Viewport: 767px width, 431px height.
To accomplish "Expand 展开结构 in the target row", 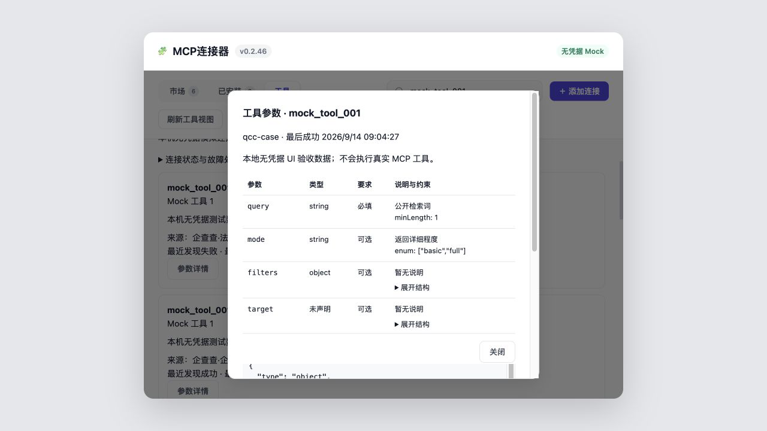I will 412,324.
